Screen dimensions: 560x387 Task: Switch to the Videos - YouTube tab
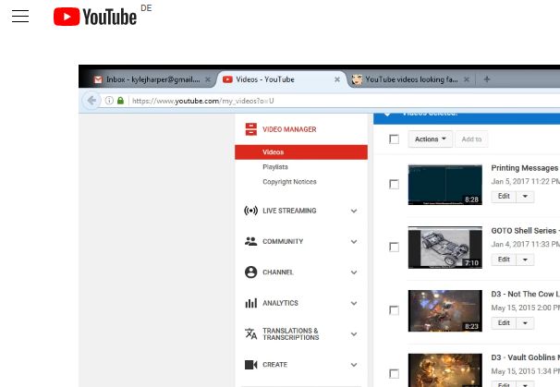tap(281, 79)
